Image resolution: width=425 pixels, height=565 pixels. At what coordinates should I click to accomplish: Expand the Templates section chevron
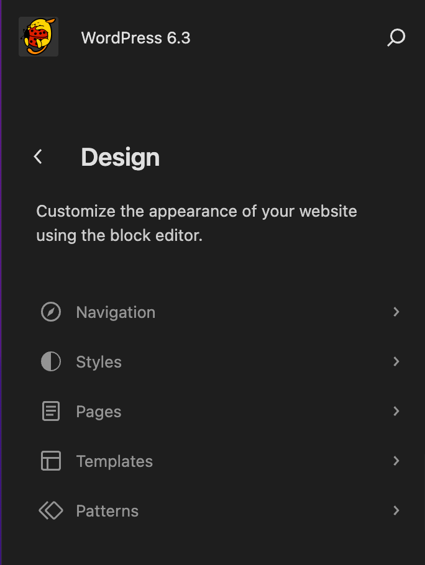click(x=396, y=461)
